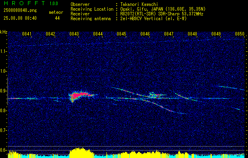Click the 0.6 kHz axis label
The image size is (248, 158).
pyautogui.click(x=4, y=150)
